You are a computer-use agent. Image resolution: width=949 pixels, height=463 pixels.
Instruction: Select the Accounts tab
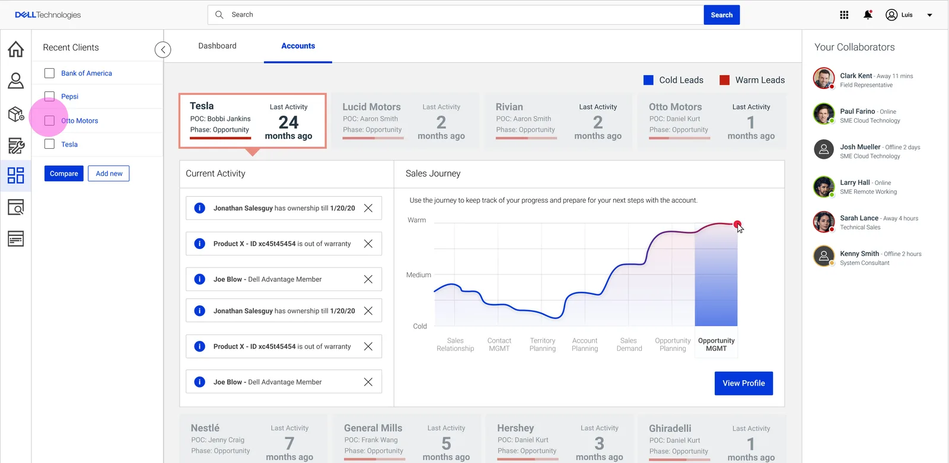pos(298,46)
